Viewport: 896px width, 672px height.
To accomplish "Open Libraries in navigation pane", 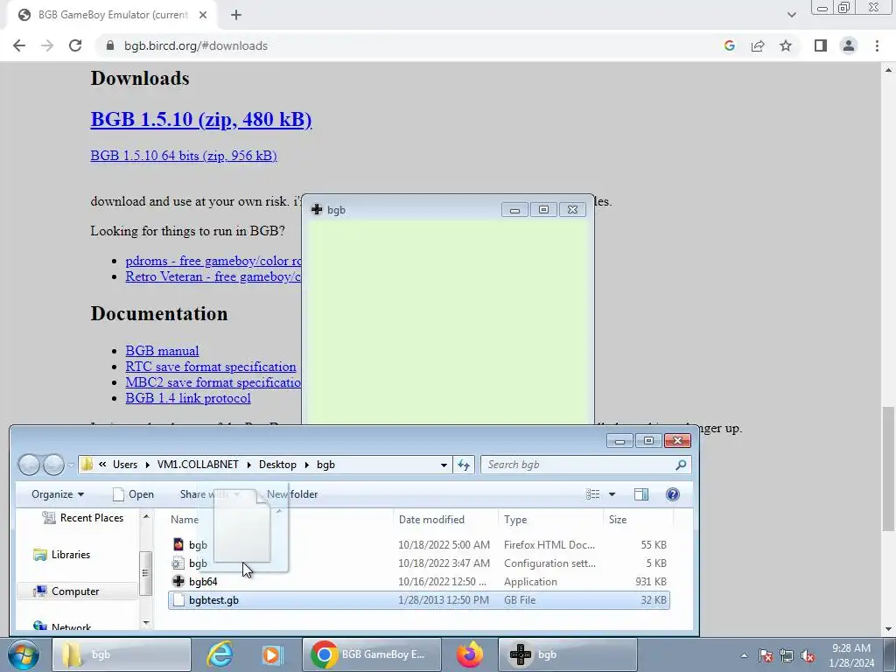I will [x=62, y=554].
